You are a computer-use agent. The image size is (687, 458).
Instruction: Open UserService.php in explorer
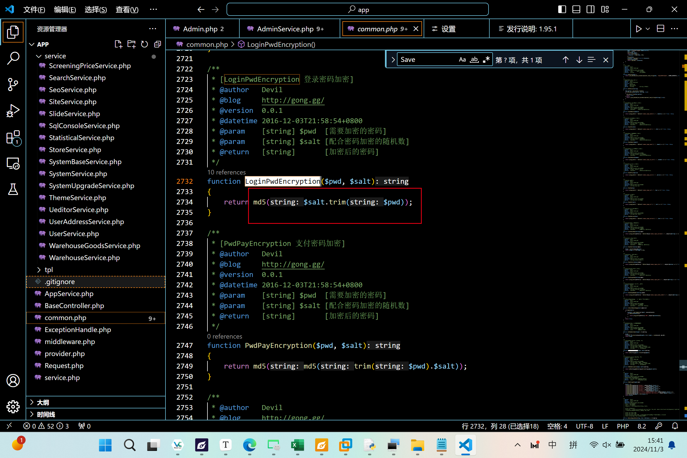click(x=96, y=234)
